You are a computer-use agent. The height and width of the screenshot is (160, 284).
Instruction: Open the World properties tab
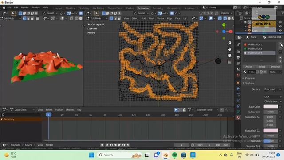tap(238, 75)
